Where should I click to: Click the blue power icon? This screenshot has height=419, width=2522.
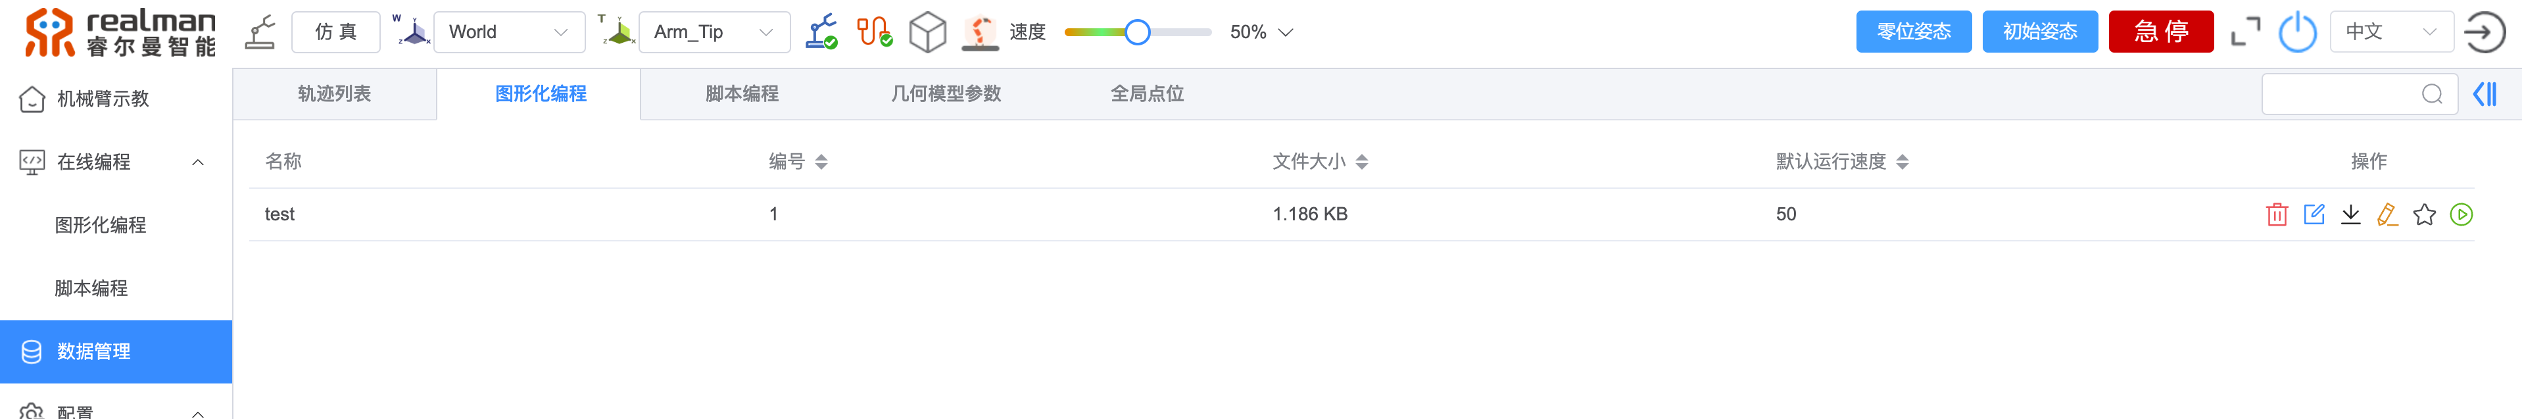pyautogui.click(x=2297, y=32)
